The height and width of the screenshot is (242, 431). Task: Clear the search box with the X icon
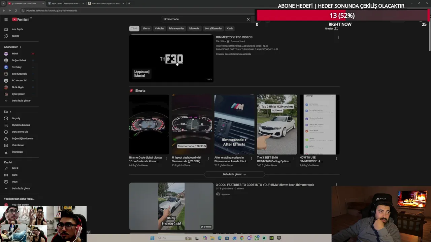coord(248,19)
